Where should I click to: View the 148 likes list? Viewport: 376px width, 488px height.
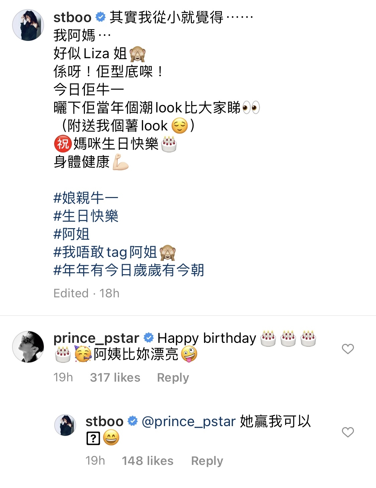tap(147, 461)
